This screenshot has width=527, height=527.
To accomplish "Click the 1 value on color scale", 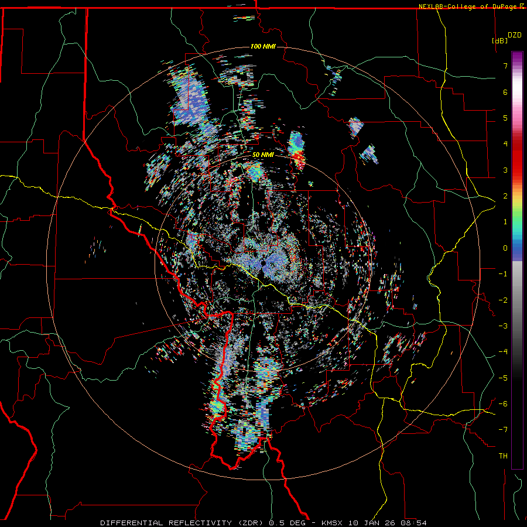I will click(x=505, y=222).
